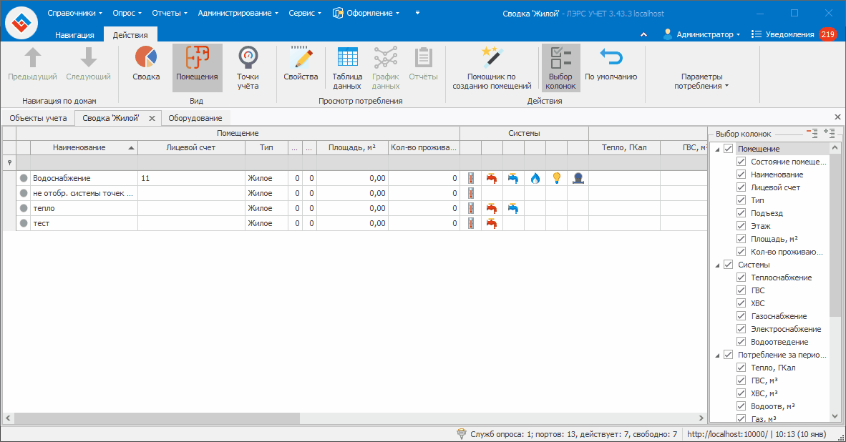
Task: Click blue cold water tap in Водоснабжение row
Action: pyautogui.click(x=513, y=178)
